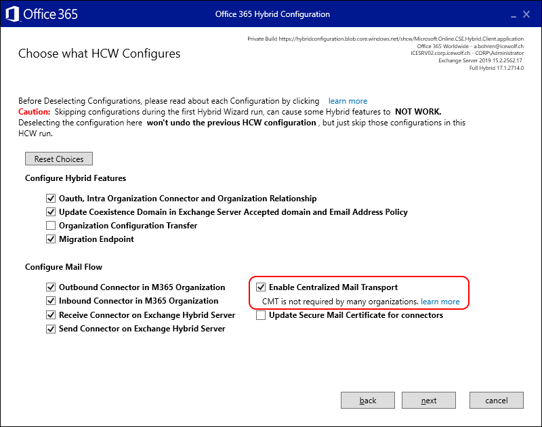Image resolution: width=542 pixels, height=427 pixels.
Task: Click the 'Exchange Server 2019 15.2.2562.17' version text
Action: (x=480, y=60)
